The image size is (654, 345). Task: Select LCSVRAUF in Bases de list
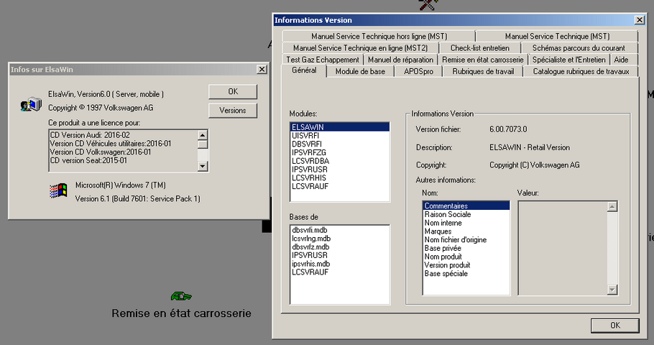340,272
